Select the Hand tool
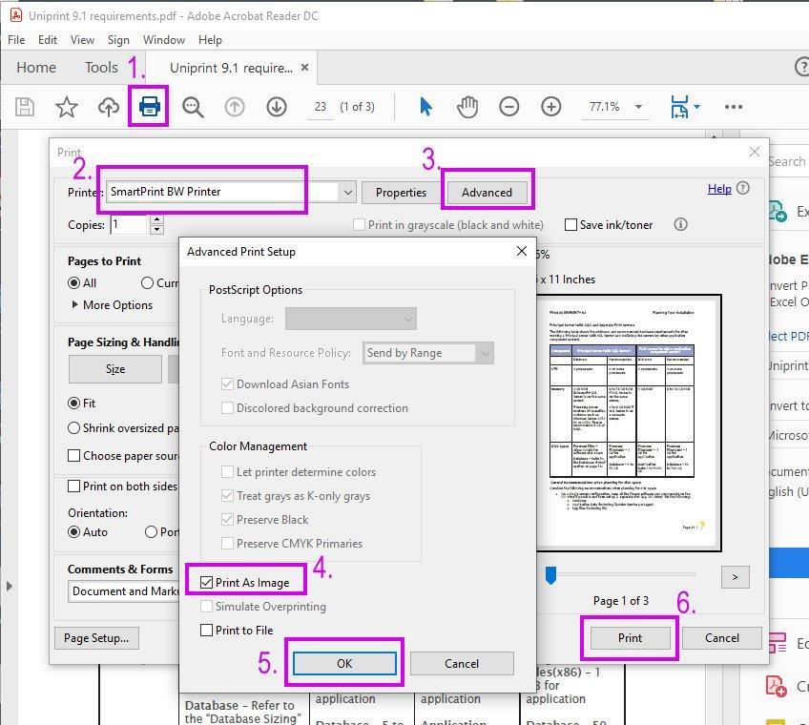This screenshot has width=809, height=725. pyautogui.click(x=467, y=107)
